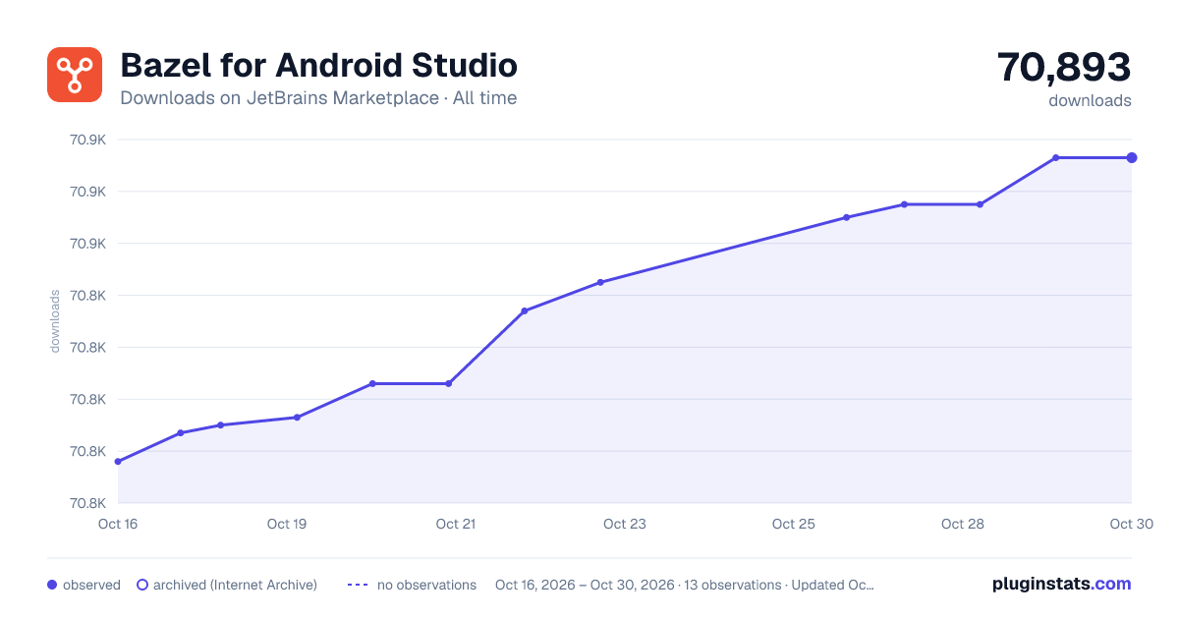The image size is (1179, 619).
Task: Click the Oct 16 x-axis label
Action: (x=118, y=524)
